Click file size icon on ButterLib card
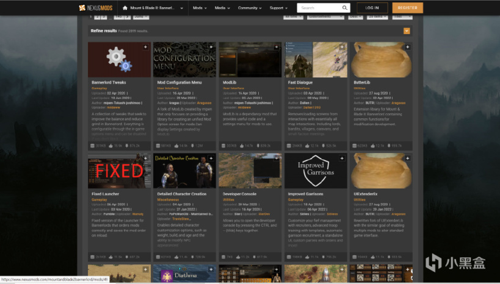The image size is (500, 284). pyautogui.click(x=354, y=146)
